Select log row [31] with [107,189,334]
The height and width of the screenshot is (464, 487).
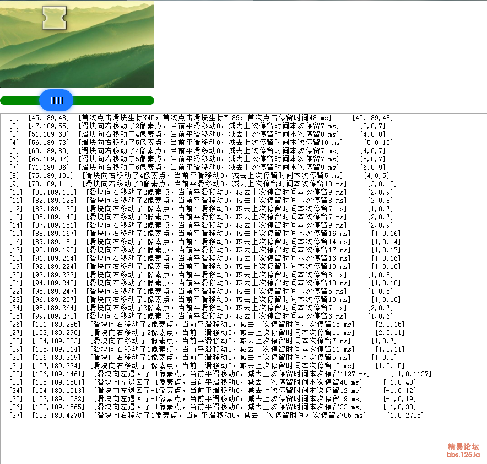207,365
